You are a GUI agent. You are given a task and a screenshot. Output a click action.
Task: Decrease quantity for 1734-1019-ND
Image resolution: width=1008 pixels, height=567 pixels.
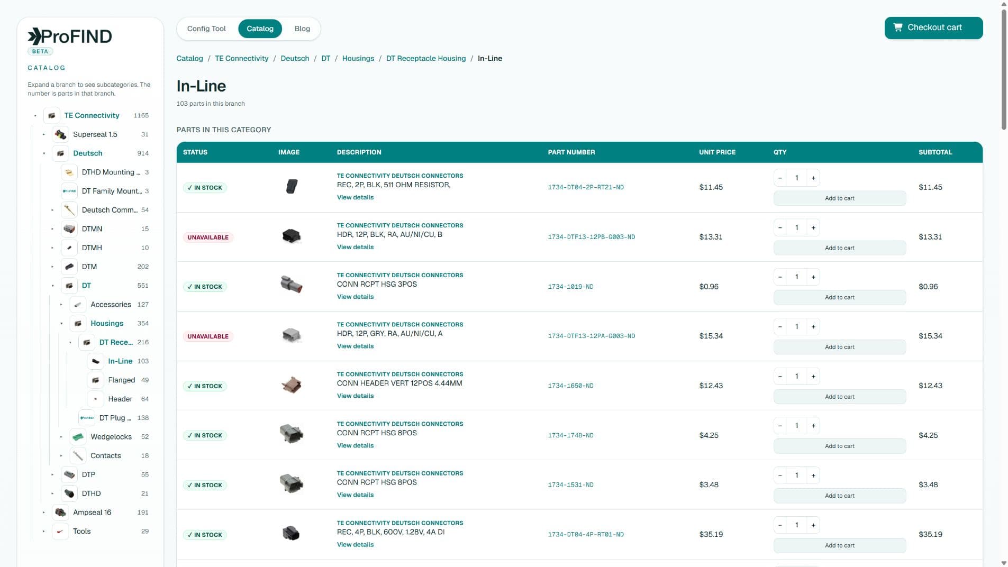(x=780, y=277)
